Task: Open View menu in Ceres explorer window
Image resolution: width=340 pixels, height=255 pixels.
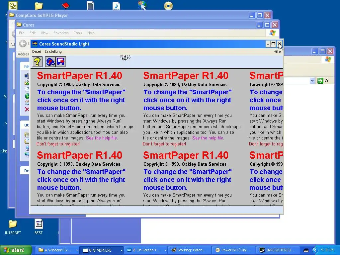Action: (44, 33)
